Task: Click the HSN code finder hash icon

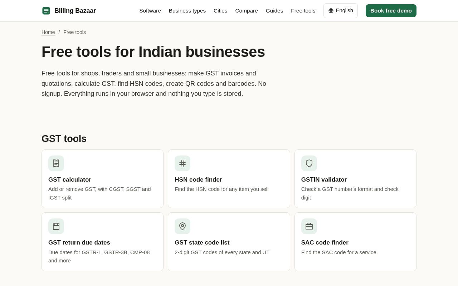Action: pyautogui.click(x=182, y=163)
